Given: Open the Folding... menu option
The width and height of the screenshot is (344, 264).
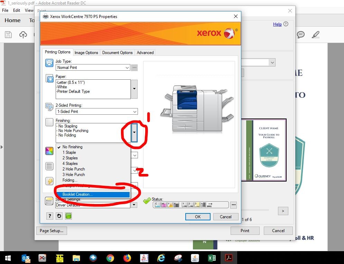Looking at the screenshot, I should pyautogui.click(x=93, y=180).
